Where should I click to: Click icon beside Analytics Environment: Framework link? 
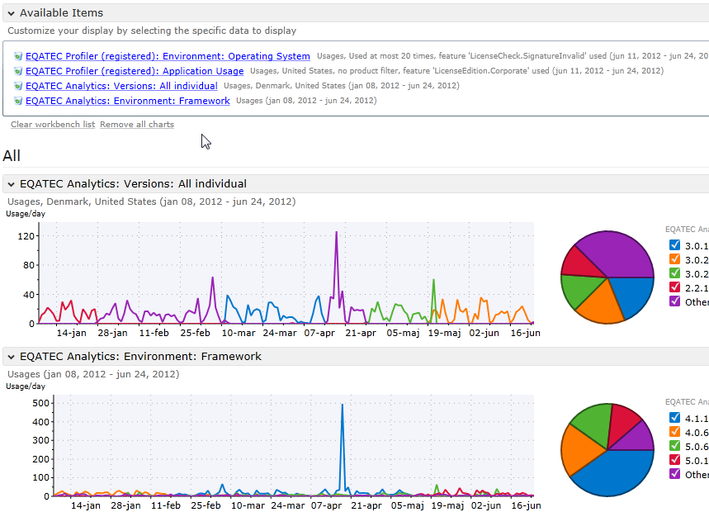click(x=17, y=102)
